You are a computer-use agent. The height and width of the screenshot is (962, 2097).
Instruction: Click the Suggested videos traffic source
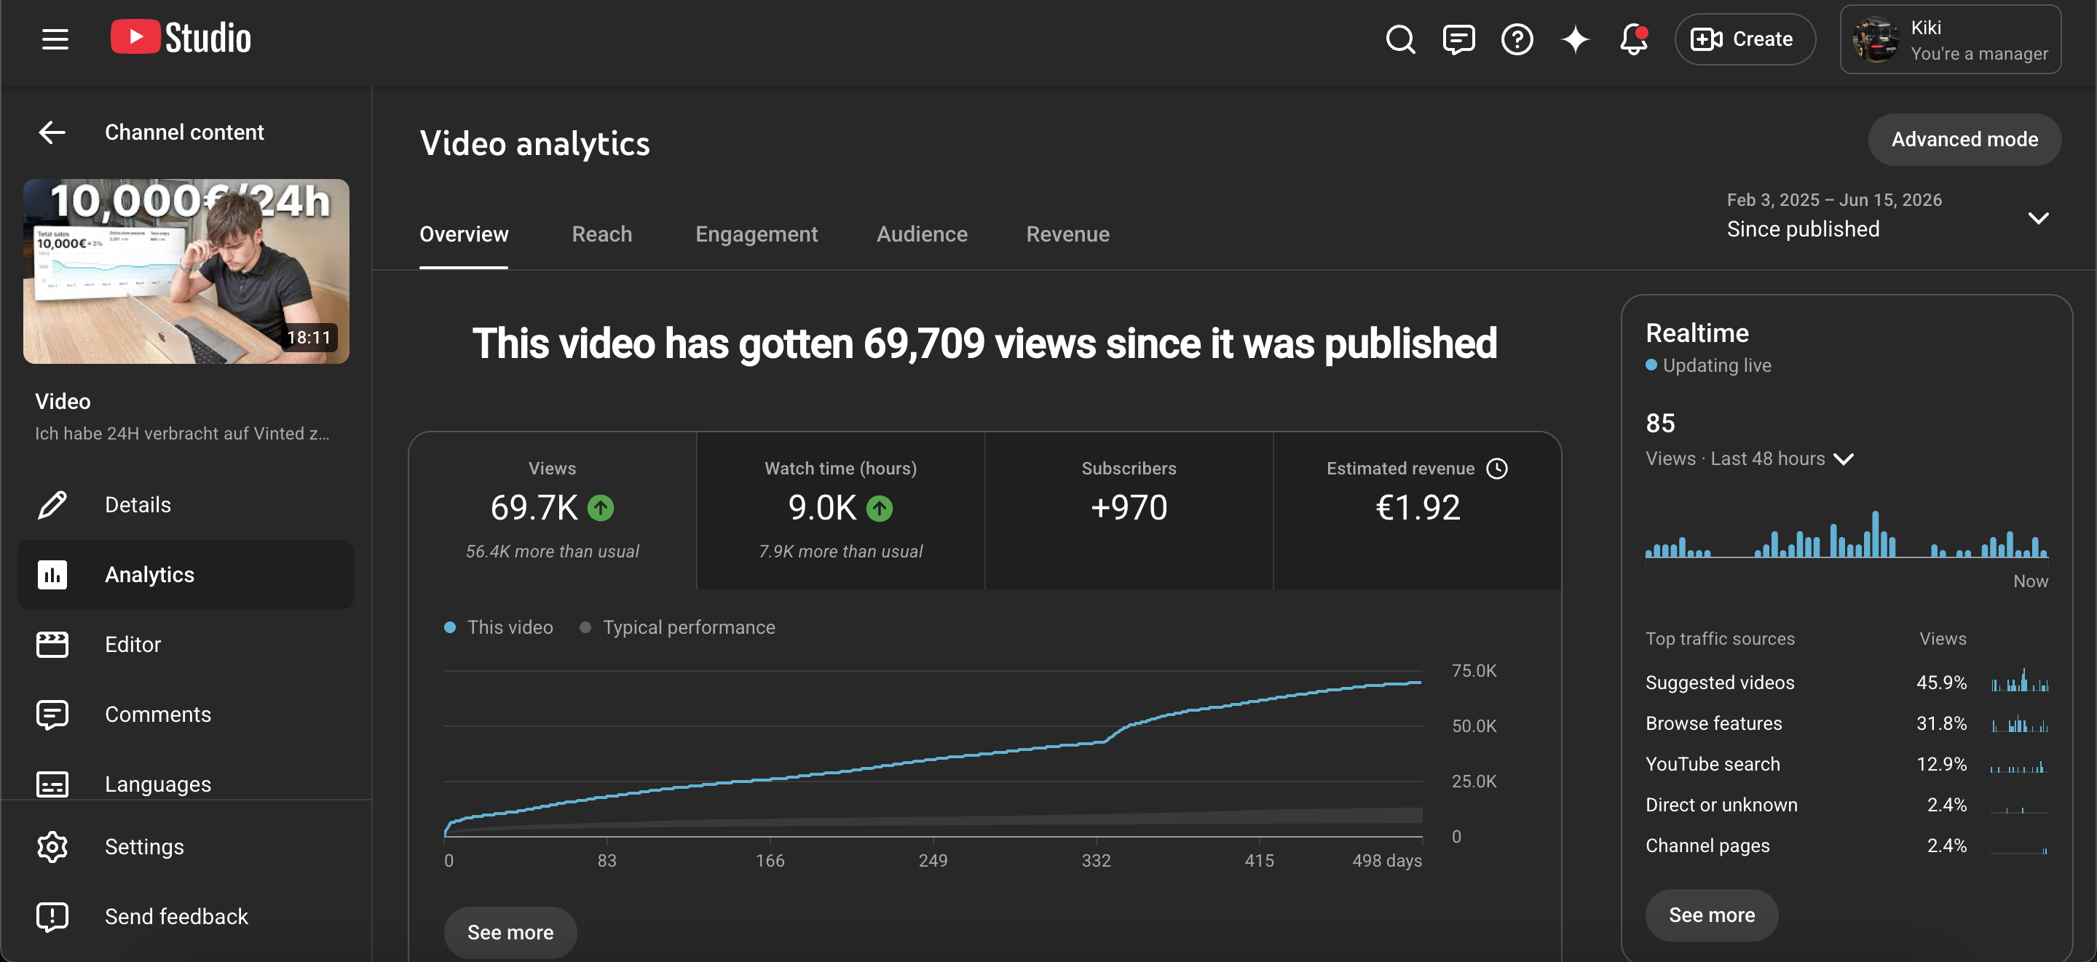pos(1719,683)
